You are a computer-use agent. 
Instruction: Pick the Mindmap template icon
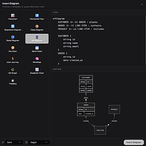(x=37, y=59)
